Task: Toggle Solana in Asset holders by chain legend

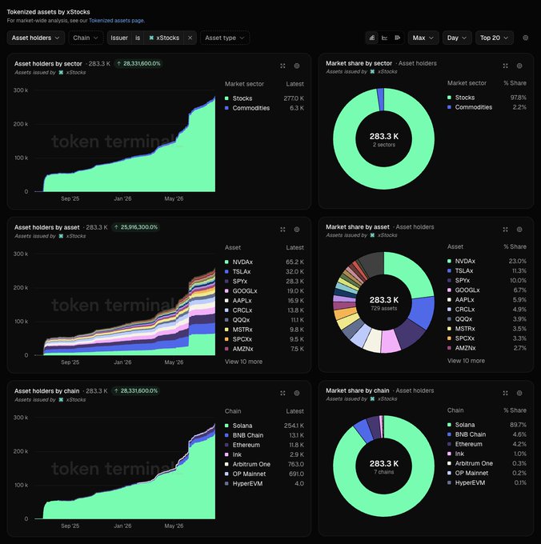Action: pyautogui.click(x=264, y=426)
